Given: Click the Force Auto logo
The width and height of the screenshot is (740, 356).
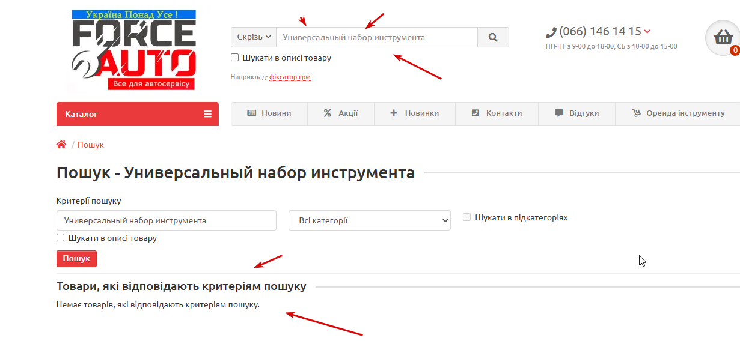Looking at the screenshot, I should pos(134,50).
